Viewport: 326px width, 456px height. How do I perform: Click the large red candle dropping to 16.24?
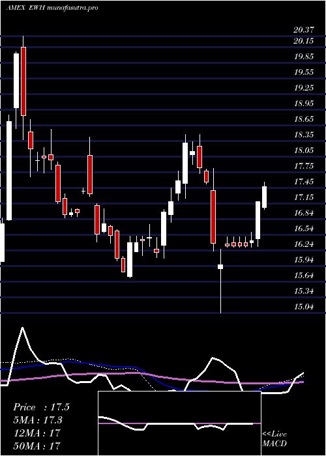[x=213, y=217]
